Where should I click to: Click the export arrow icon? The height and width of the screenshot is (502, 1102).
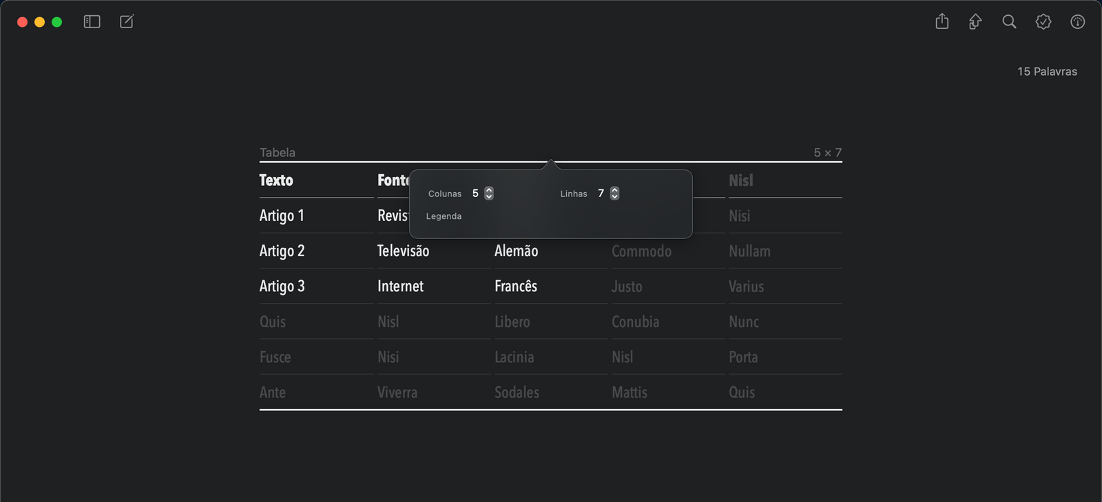[x=975, y=22]
